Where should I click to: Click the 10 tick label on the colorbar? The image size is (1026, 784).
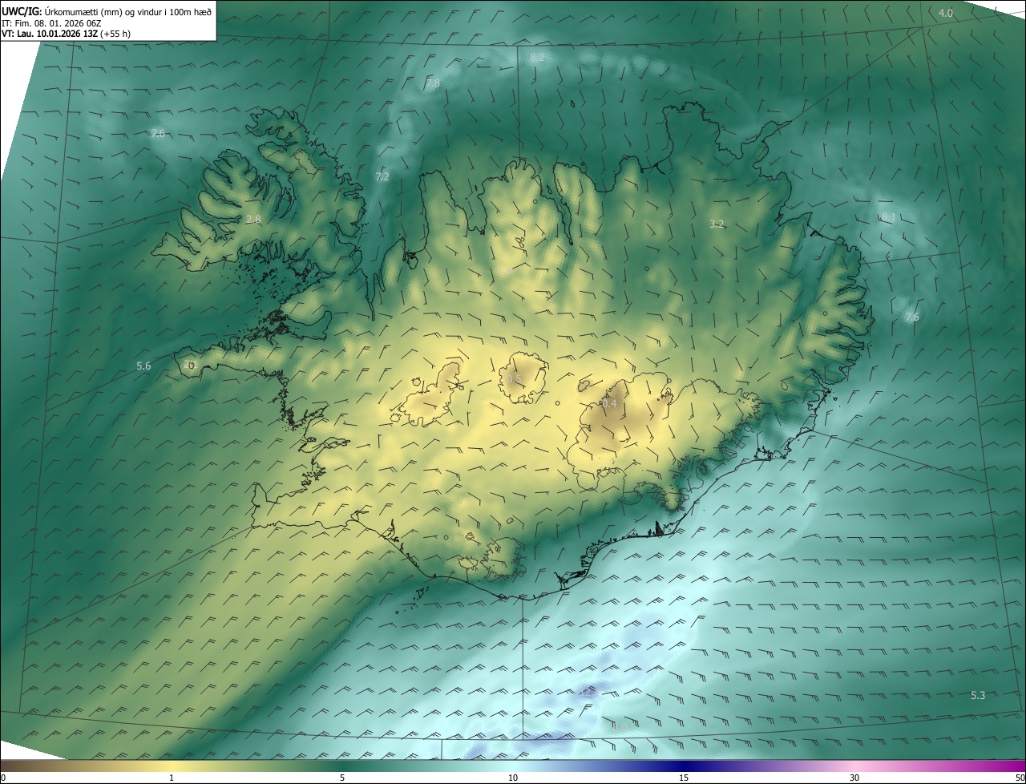click(x=513, y=778)
